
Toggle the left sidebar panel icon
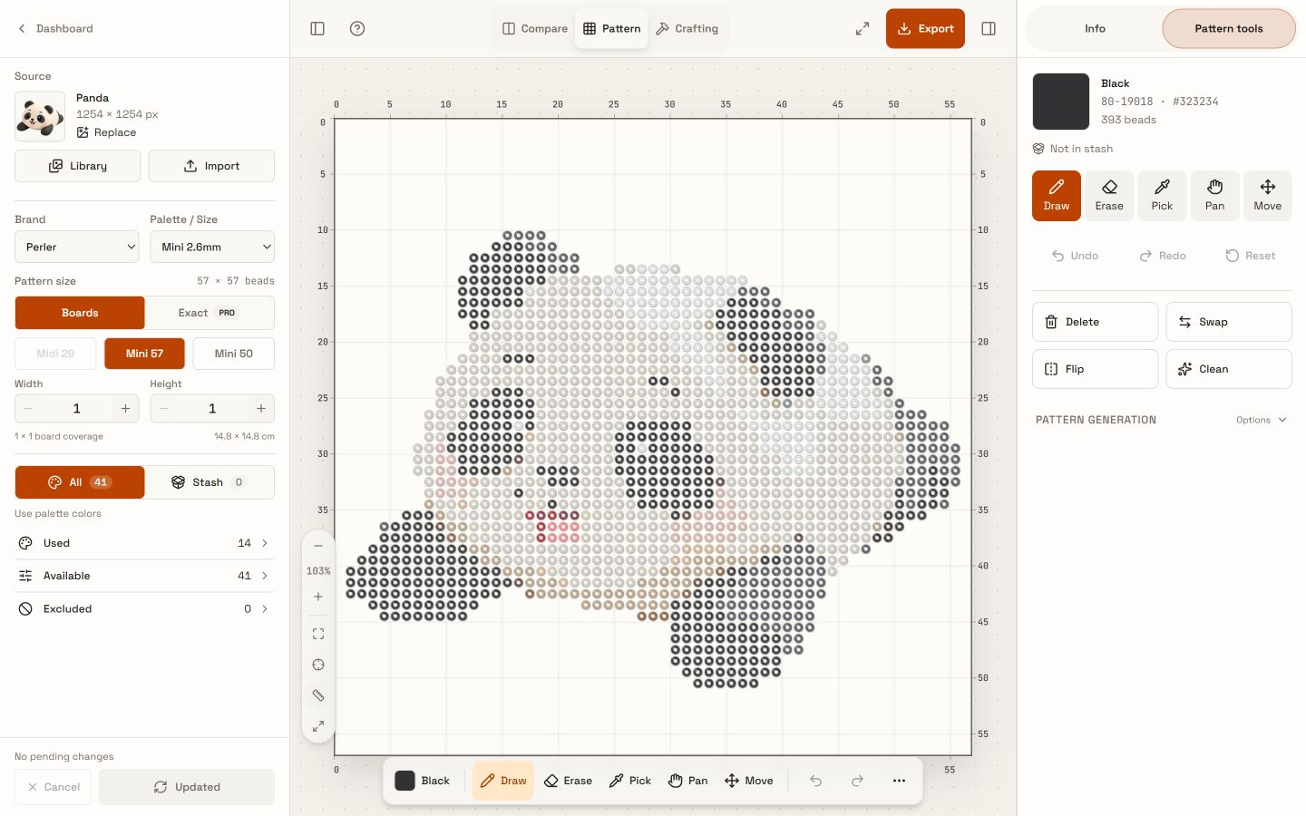point(317,29)
